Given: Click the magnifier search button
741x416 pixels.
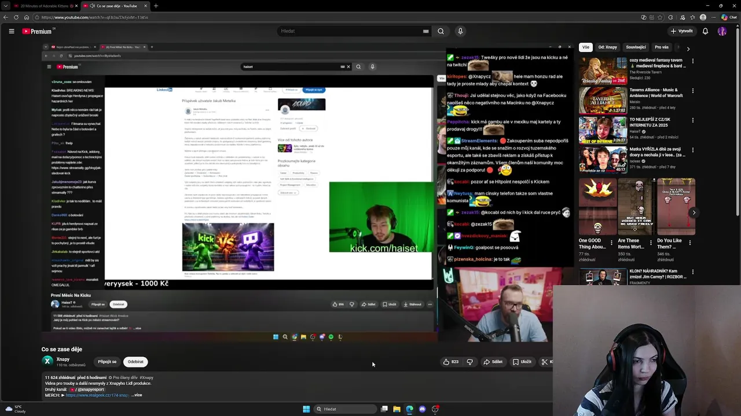Looking at the screenshot, I should click(441, 31).
